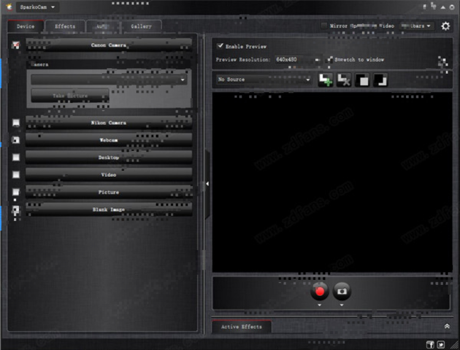Send source layer to back

[x=380, y=80]
